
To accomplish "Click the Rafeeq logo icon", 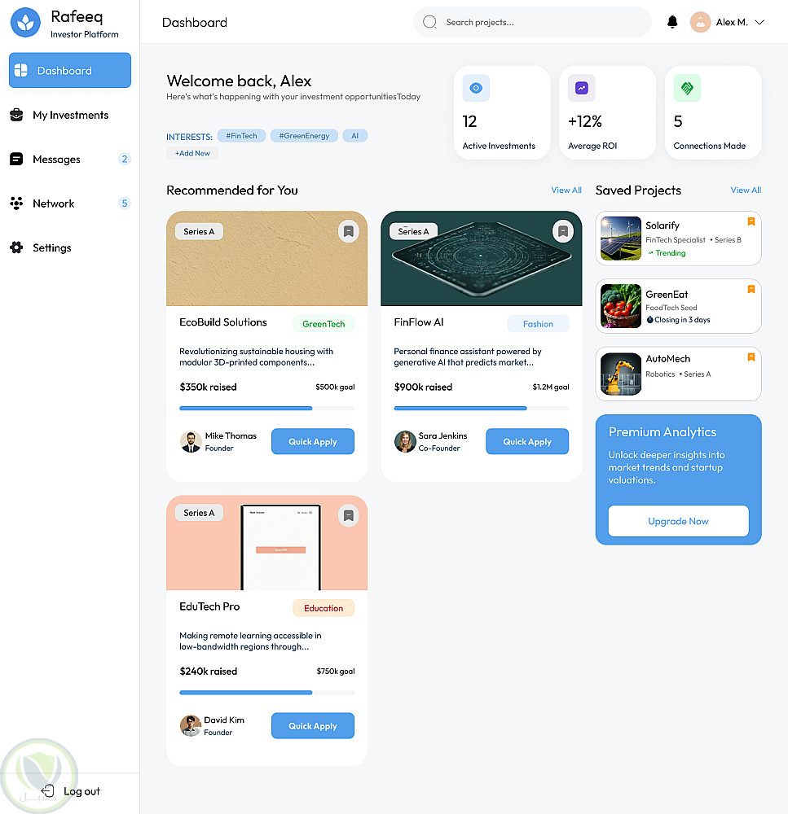I will [x=25, y=22].
